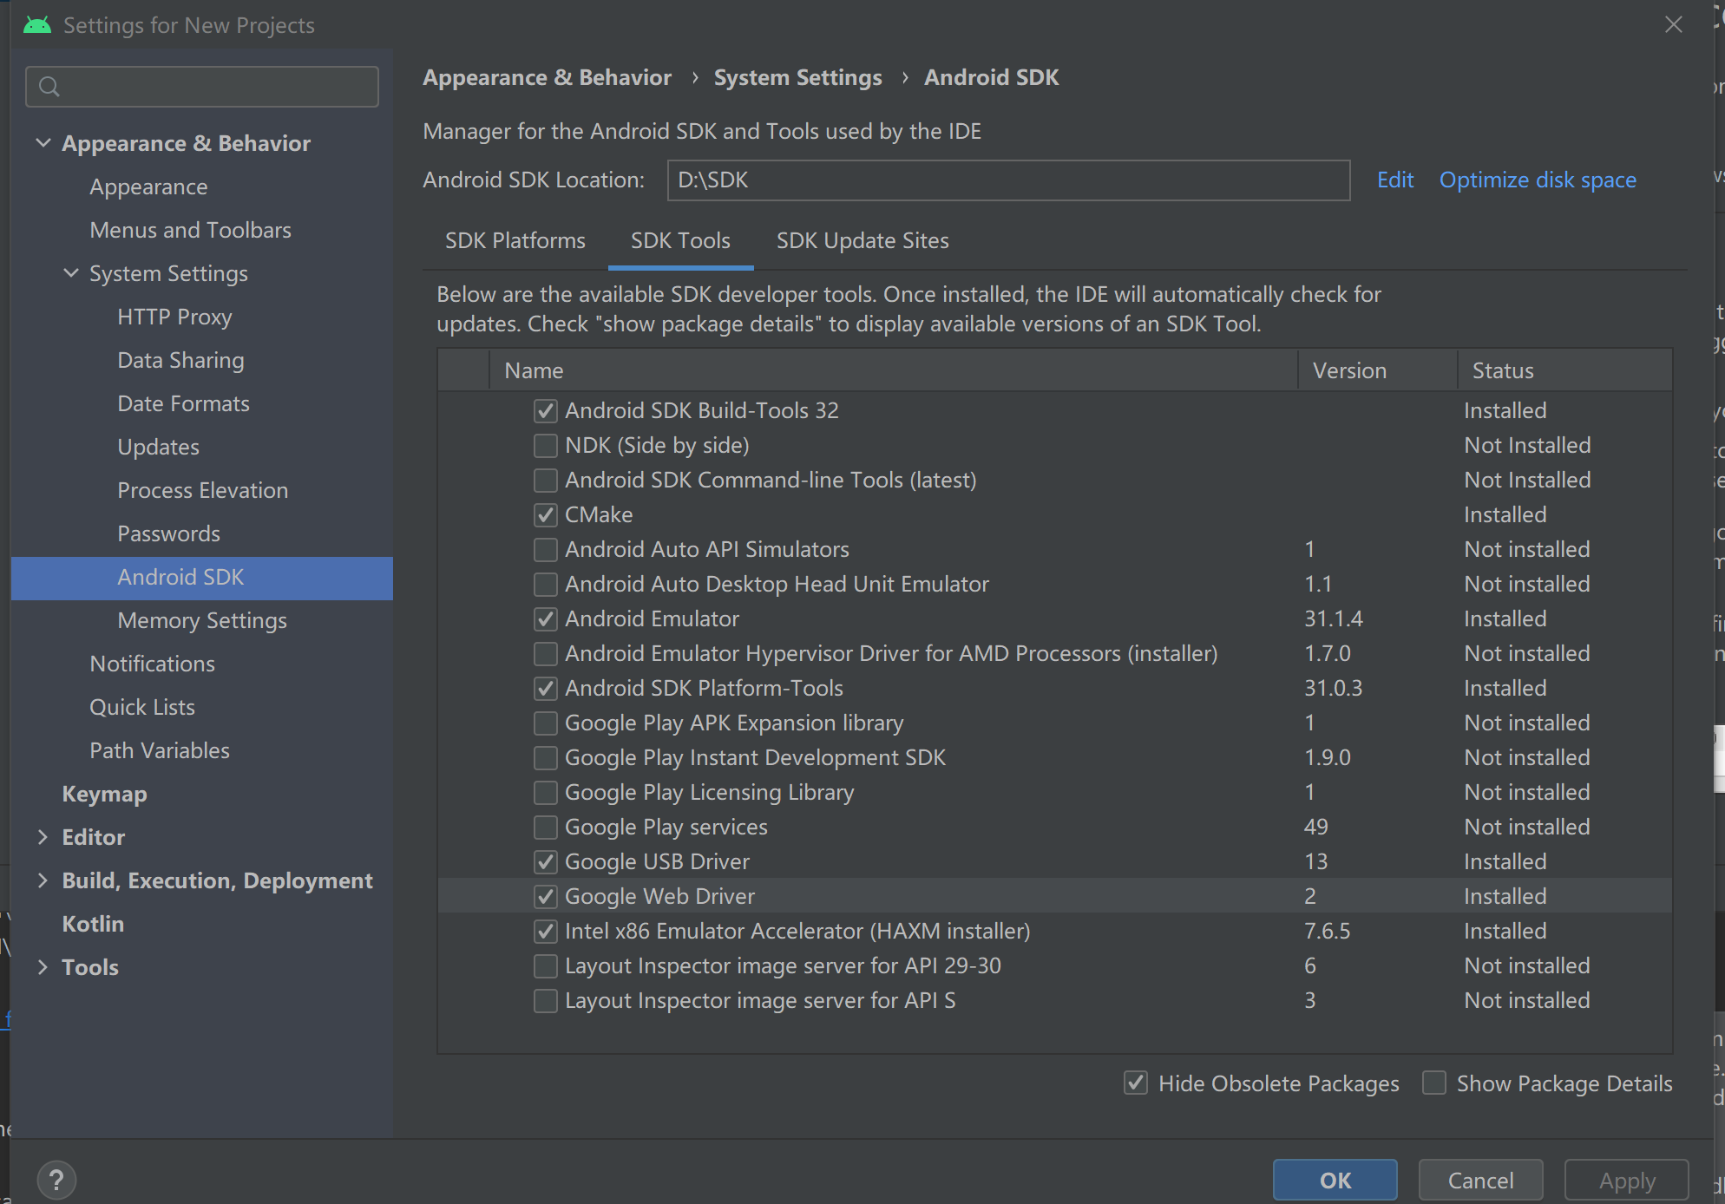Open Memory Settings page
The image size is (1725, 1204).
(x=201, y=620)
